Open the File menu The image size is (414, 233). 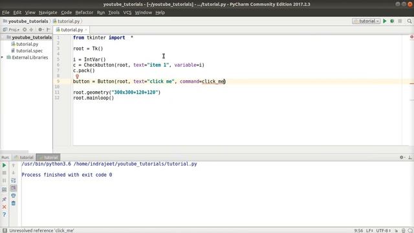coord(6,12)
